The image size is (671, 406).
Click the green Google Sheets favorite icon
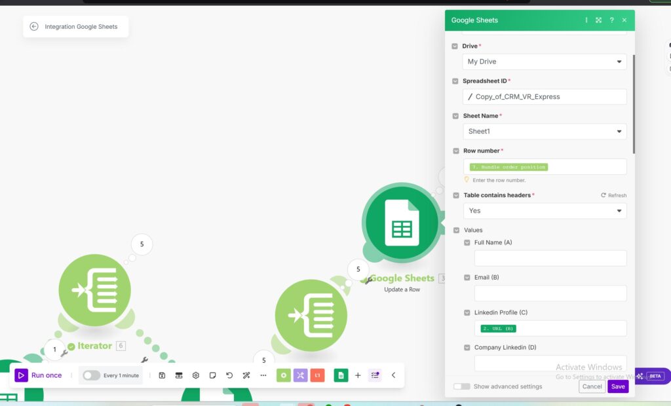pyautogui.click(x=341, y=375)
